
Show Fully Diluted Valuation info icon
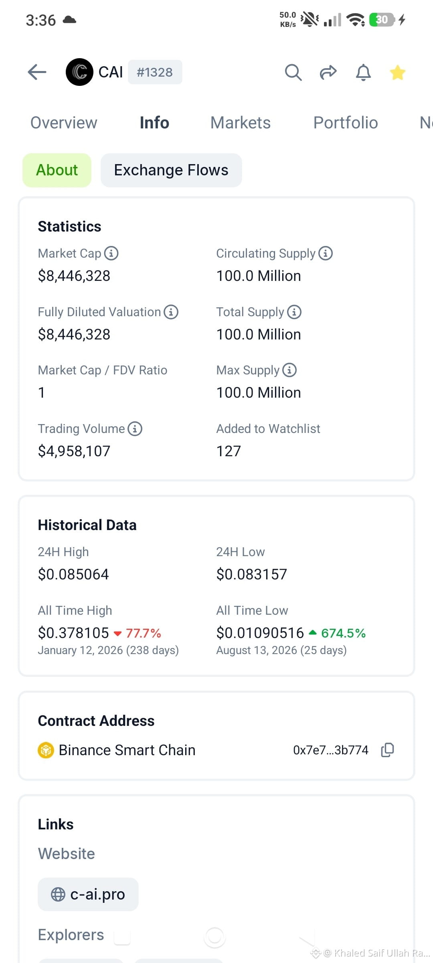click(171, 312)
